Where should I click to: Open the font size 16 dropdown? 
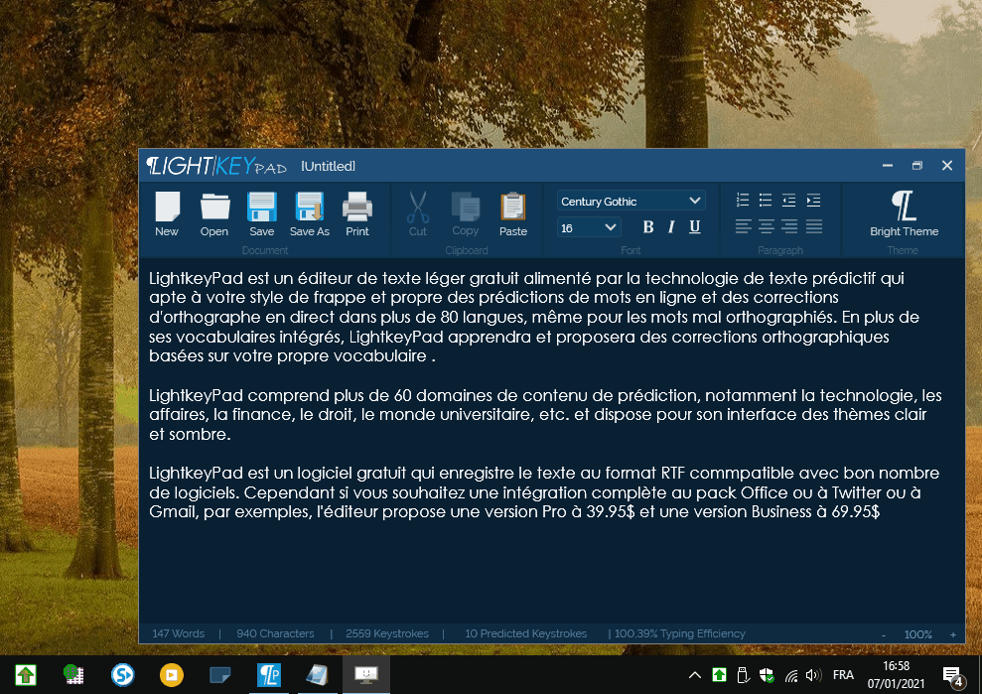[589, 227]
